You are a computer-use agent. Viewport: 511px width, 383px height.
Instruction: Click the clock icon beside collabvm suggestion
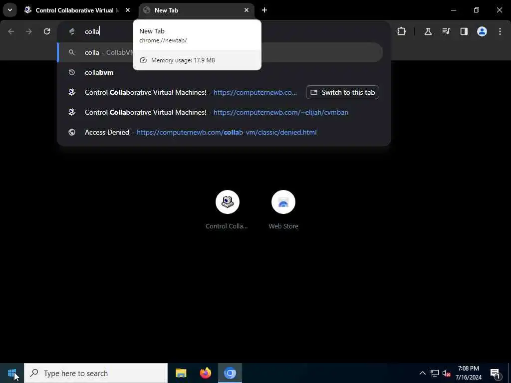tap(72, 72)
